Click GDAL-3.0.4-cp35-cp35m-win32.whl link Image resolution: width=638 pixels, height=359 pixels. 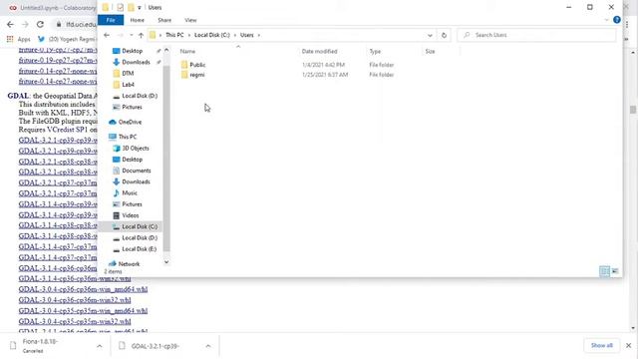point(75,321)
